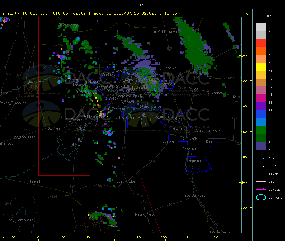
Task: Click the 5 dBZ purple color swatch
Action: click(x=261, y=146)
